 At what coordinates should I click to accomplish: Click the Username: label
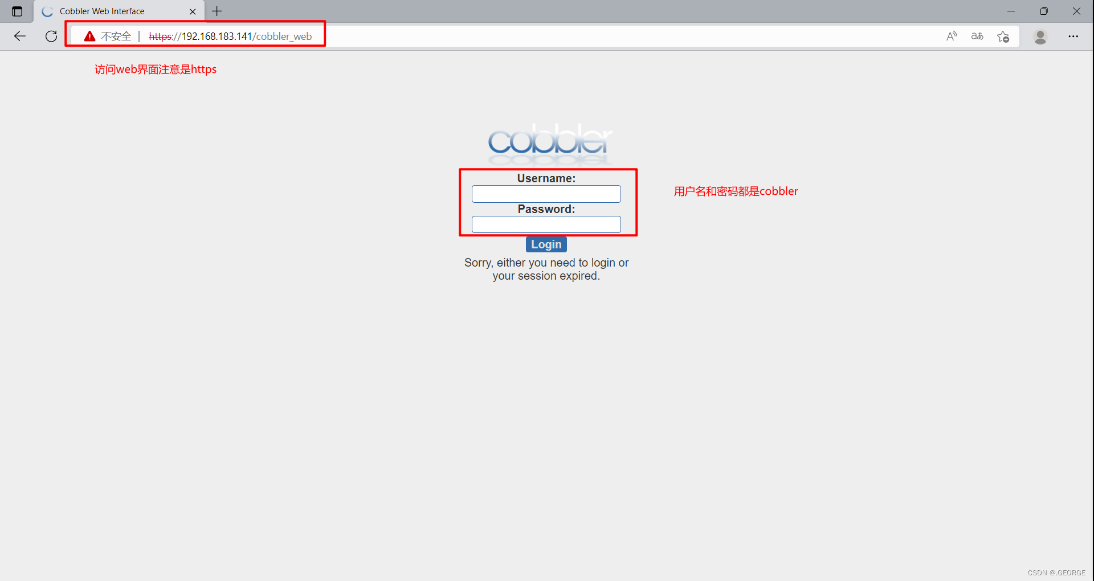click(x=546, y=178)
